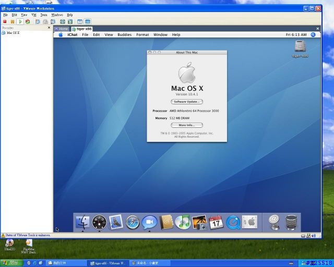Viewport: 334px width, 267px height.
Task: Take a snapshot with the camera toolbar icon
Action: click(38, 21)
